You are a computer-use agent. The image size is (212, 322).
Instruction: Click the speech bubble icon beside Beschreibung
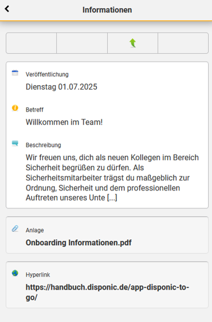15,143
